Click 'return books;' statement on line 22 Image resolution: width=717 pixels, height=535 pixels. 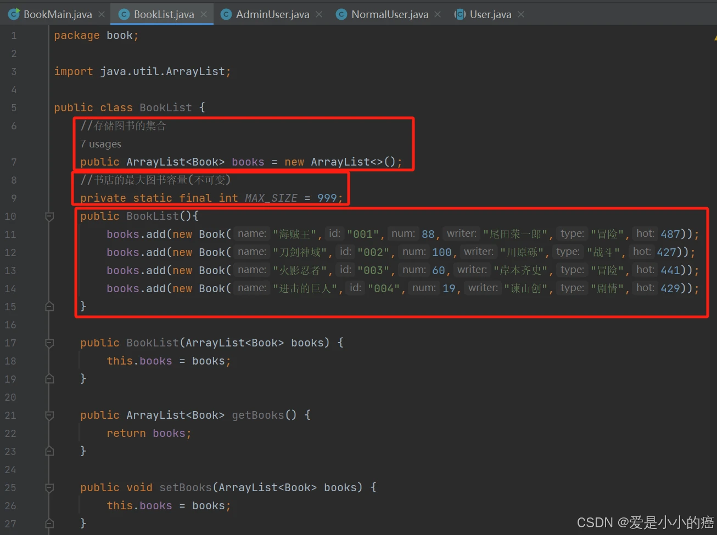click(x=149, y=434)
